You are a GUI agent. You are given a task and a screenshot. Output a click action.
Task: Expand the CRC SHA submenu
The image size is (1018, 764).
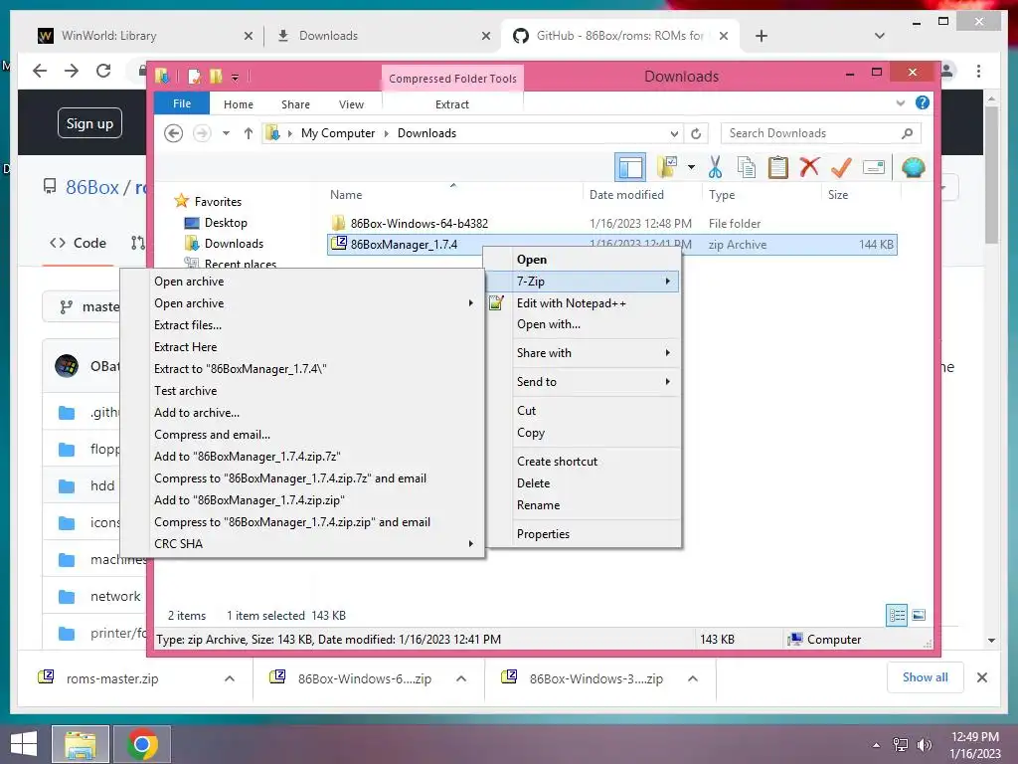(302, 543)
